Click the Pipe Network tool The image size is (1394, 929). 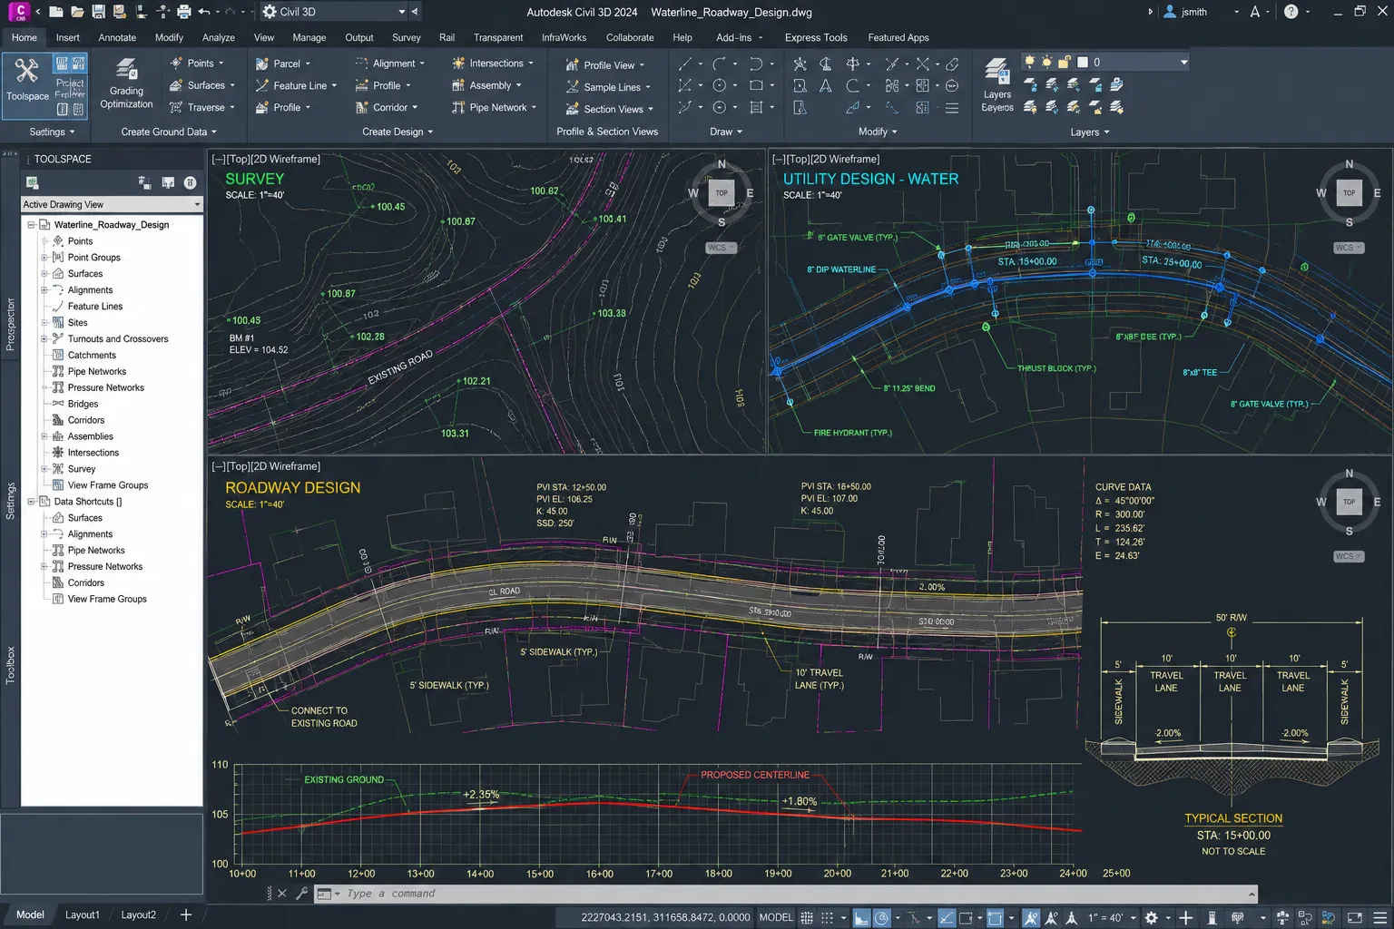pos(494,107)
